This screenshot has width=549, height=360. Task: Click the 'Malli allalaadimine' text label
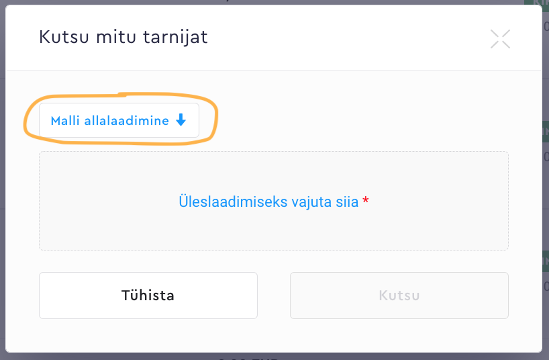pyautogui.click(x=109, y=120)
